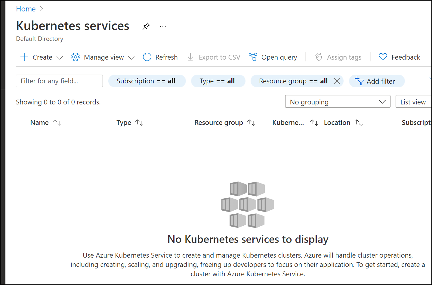
Task: Click the Subscription column header
Action: (417, 122)
